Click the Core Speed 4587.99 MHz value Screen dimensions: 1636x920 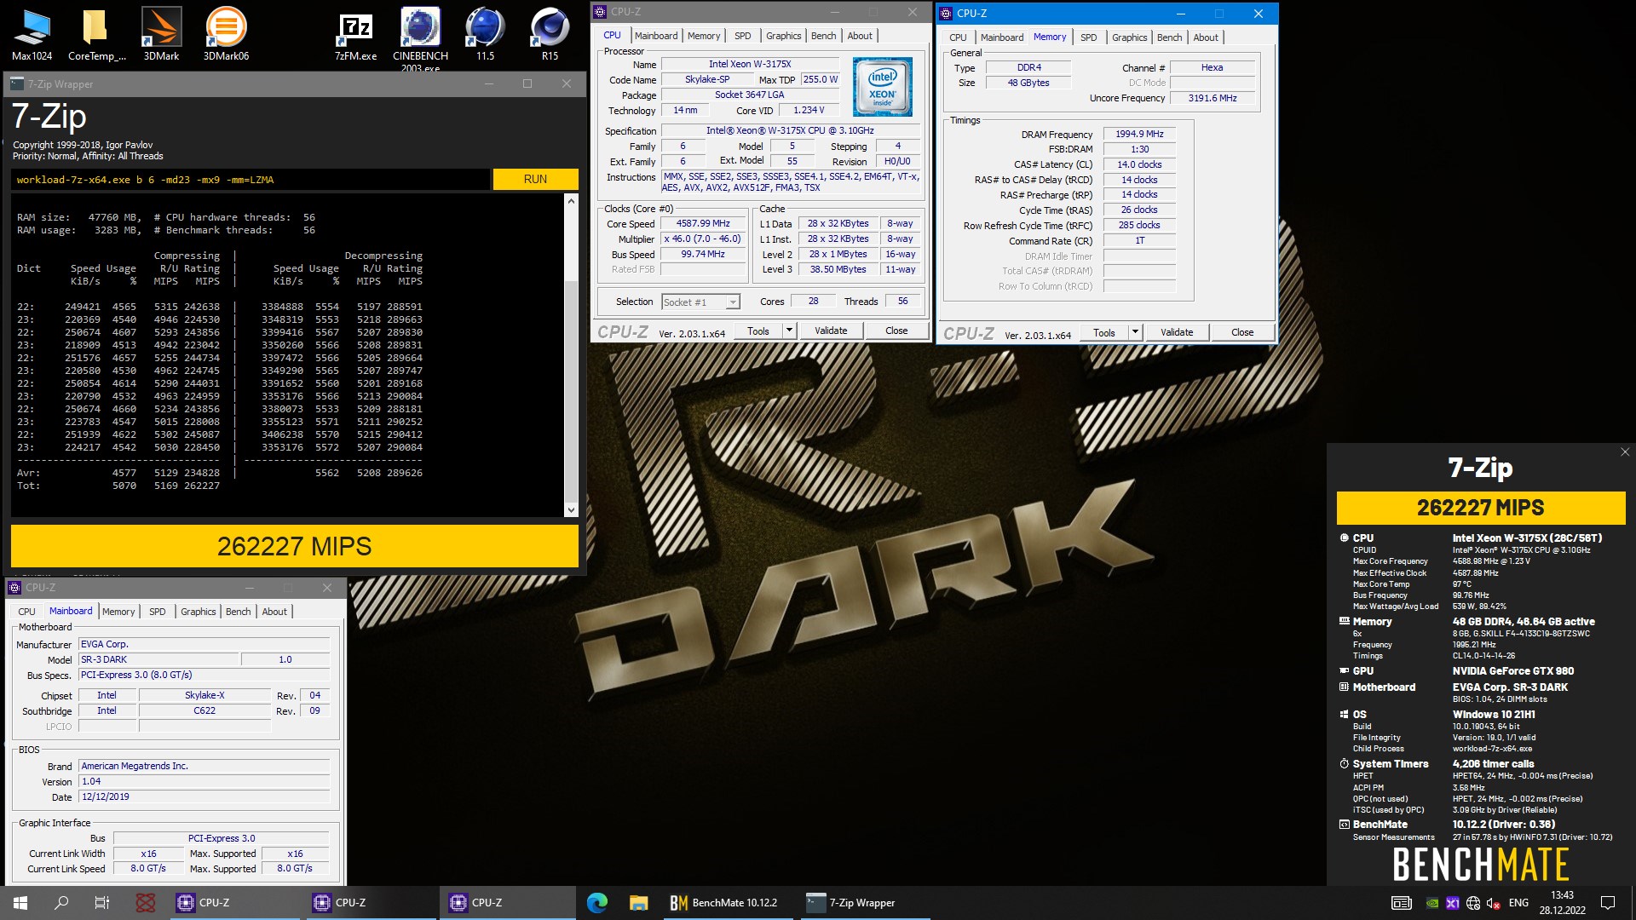coord(703,224)
